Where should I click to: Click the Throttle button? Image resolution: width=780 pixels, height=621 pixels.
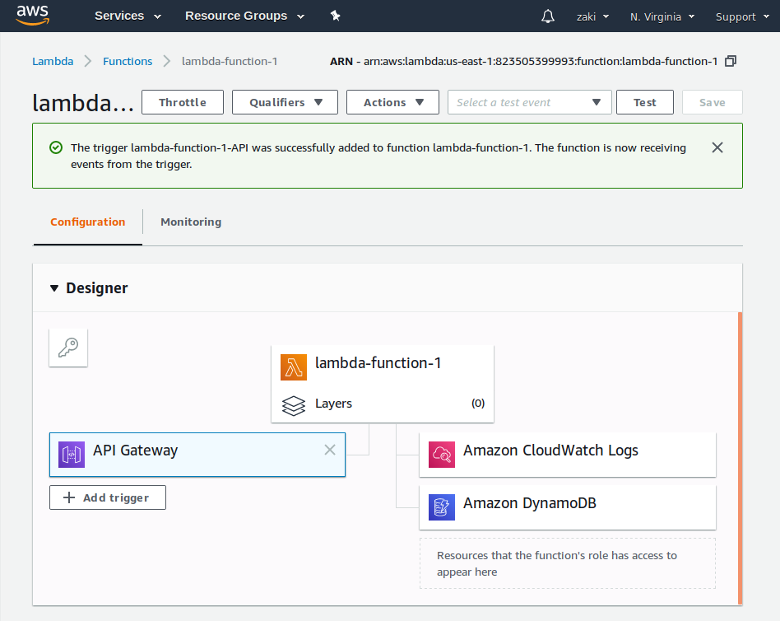click(x=183, y=102)
